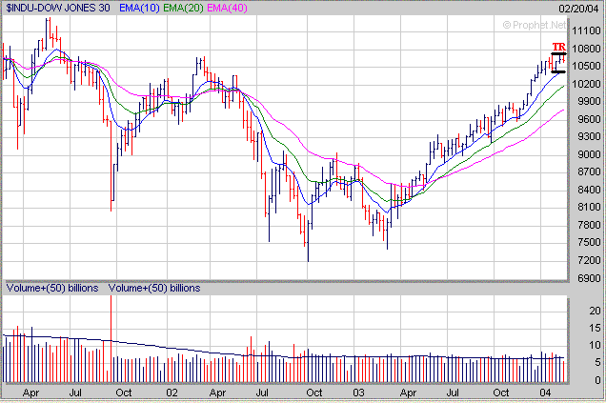Screen dimensions: 606x403
Task: Click the 10 volume axis label
Action: [595, 345]
